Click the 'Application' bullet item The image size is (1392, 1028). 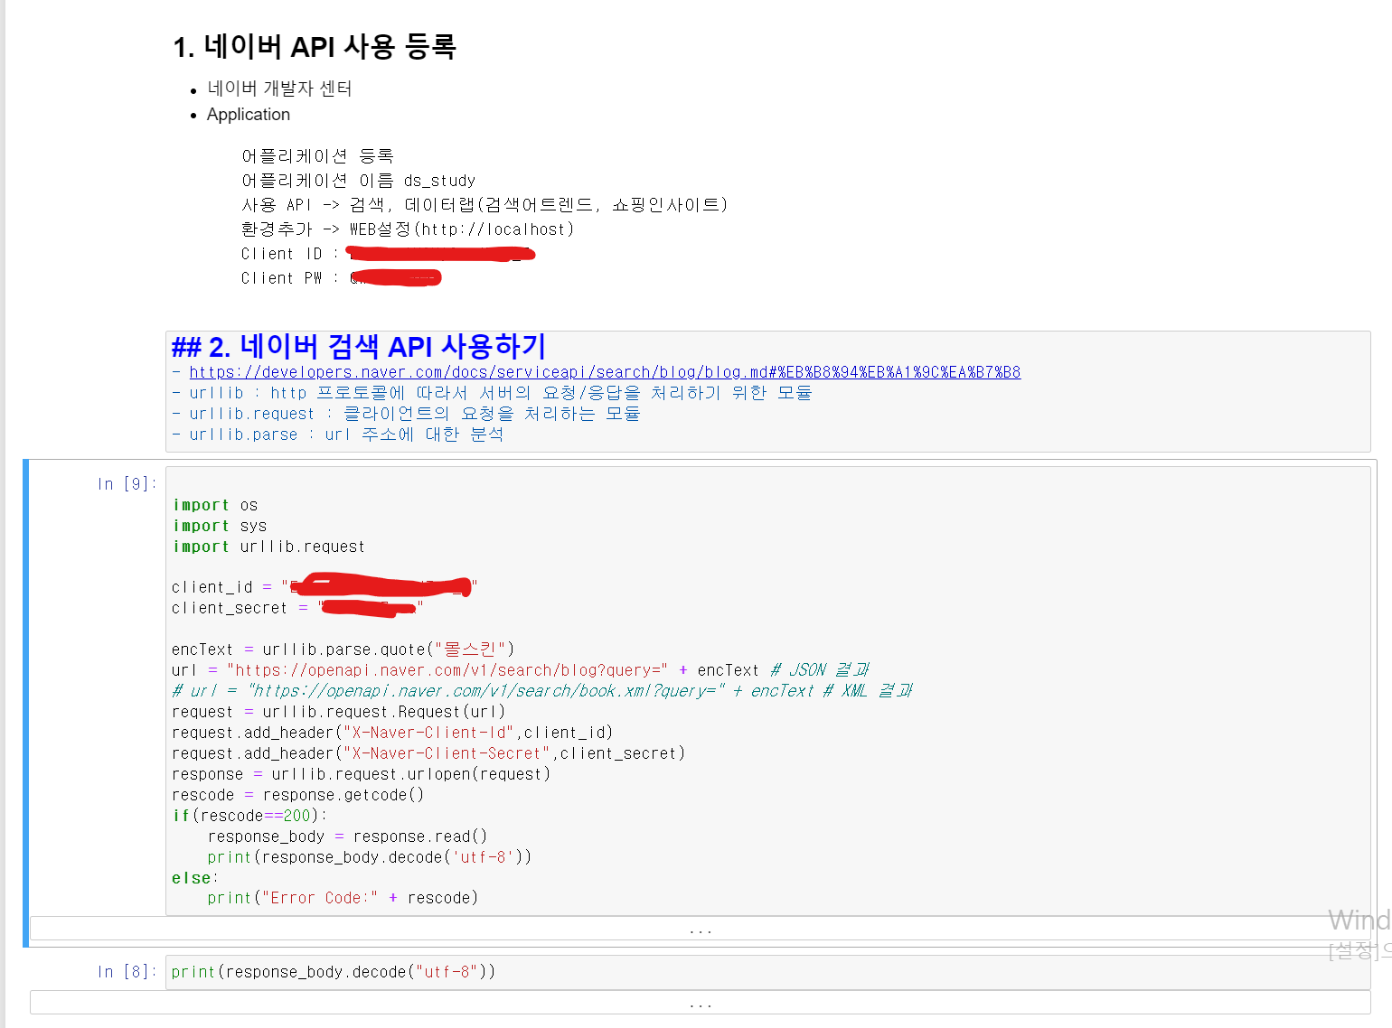pyautogui.click(x=249, y=115)
